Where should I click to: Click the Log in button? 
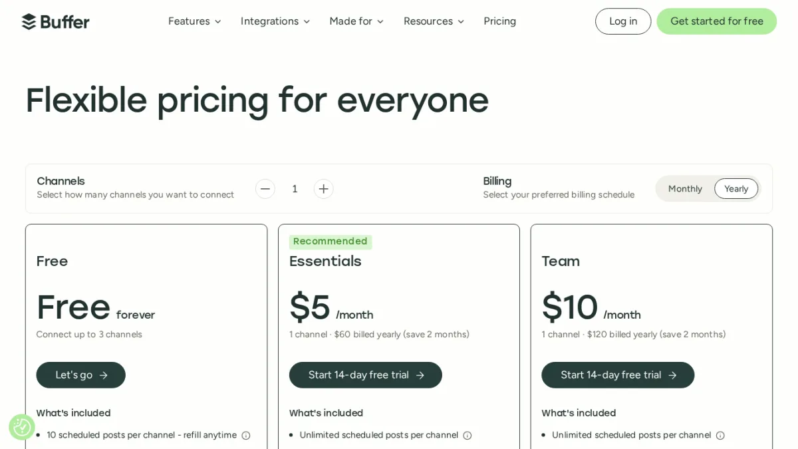pyautogui.click(x=623, y=21)
